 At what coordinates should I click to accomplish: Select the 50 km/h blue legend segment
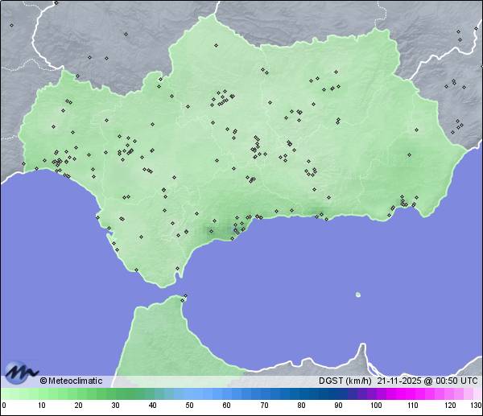(189, 393)
